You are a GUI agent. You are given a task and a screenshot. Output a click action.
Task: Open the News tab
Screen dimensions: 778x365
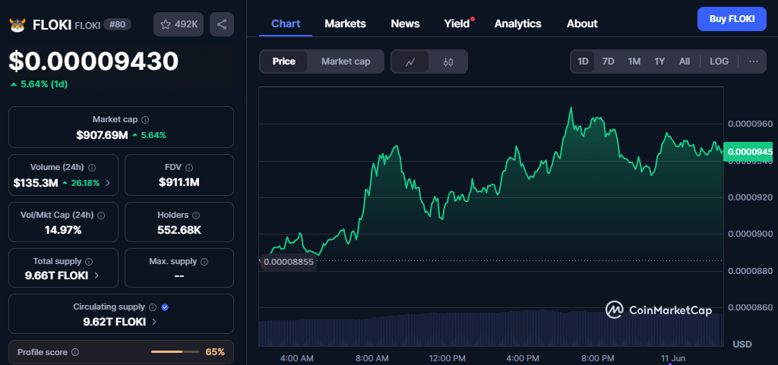click(406, 24)
